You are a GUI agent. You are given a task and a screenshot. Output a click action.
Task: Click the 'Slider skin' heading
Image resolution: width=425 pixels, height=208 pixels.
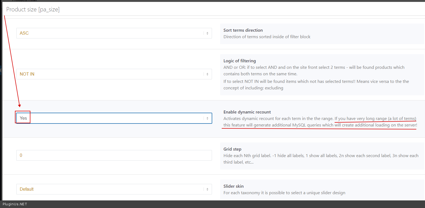pos(233,186)
